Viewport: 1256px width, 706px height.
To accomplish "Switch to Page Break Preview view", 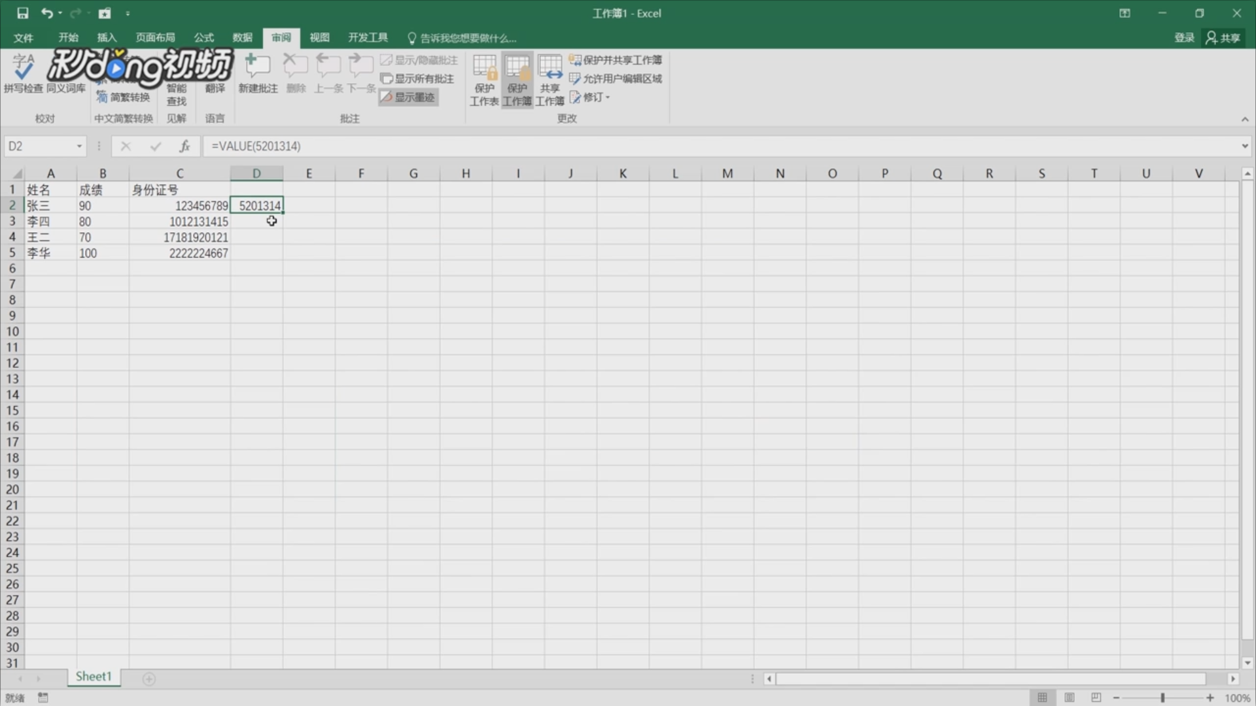I will (x=1096, y=698).
